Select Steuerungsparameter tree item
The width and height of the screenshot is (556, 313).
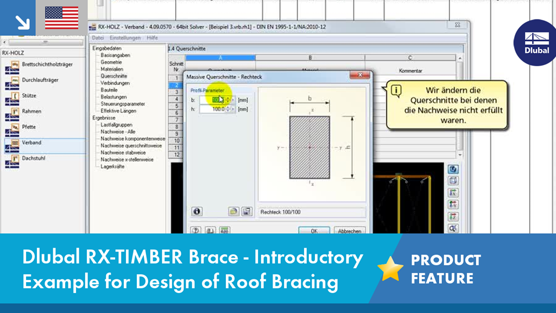pos(123,104)
